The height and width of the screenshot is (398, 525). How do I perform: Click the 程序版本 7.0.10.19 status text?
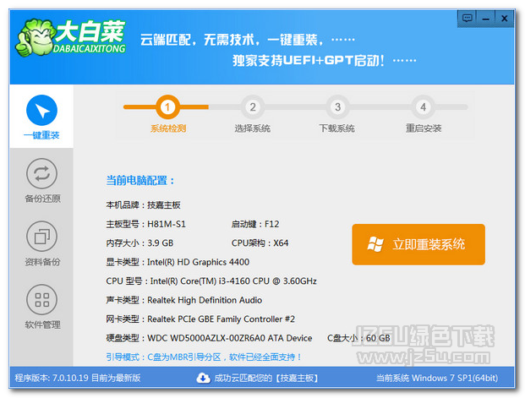[77, 378]
